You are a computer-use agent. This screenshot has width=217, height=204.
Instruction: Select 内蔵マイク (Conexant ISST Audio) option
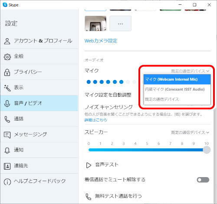tap(177, 89)
